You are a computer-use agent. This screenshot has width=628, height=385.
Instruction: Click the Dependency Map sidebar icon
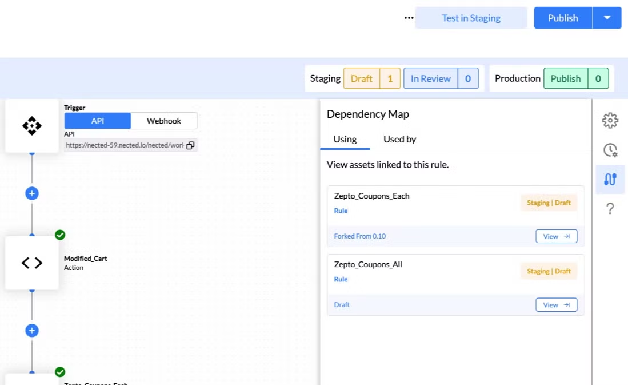pos(610,180)
